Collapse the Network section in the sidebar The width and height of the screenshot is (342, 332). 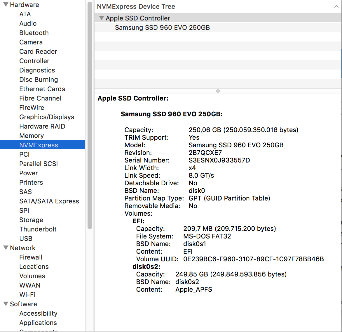coord(5,248)
